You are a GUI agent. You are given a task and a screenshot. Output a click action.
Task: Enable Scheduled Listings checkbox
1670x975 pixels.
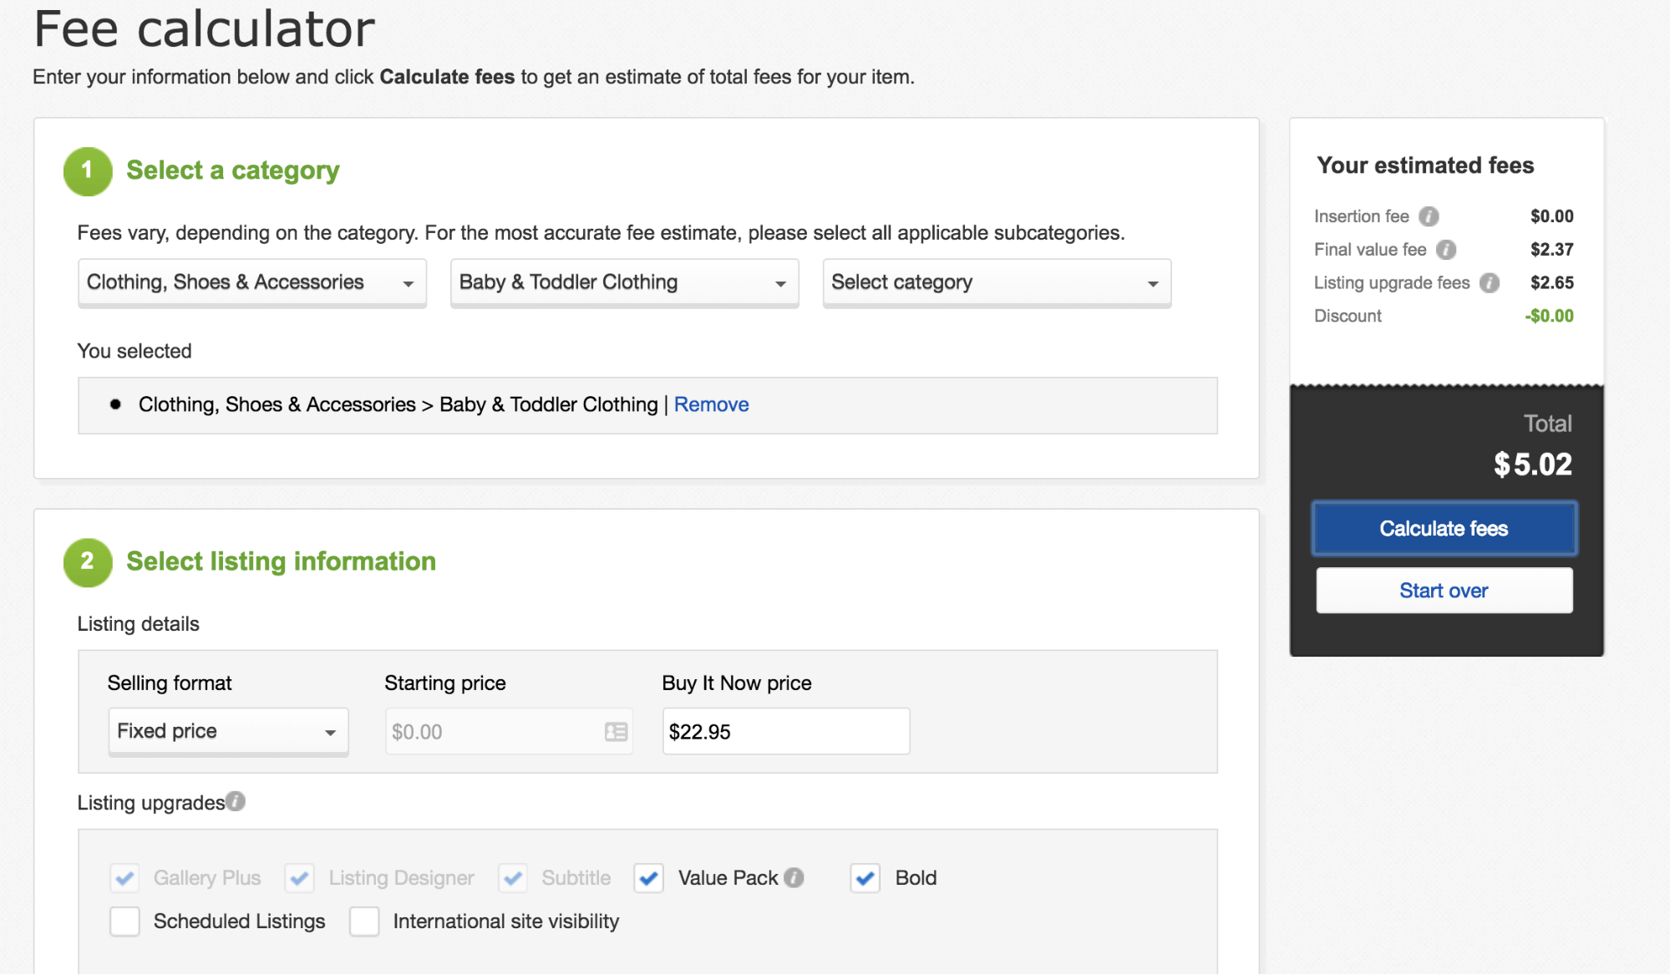[125, 922]
